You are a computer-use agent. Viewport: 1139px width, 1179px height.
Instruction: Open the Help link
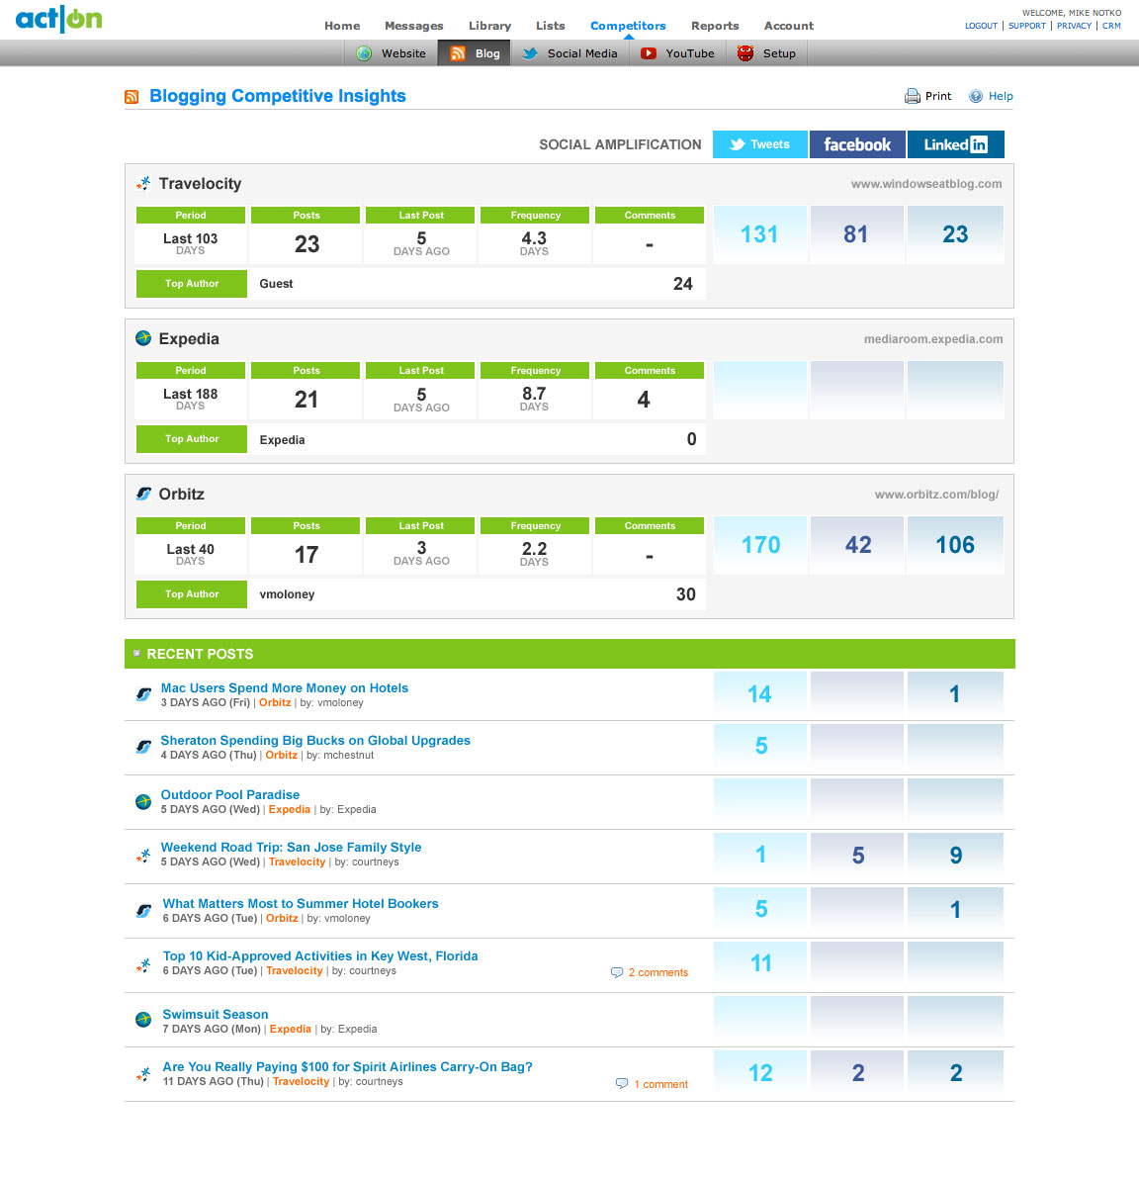pos(1001,96)
